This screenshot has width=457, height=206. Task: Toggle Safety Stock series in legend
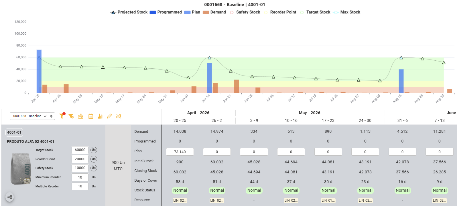point(245,12)
